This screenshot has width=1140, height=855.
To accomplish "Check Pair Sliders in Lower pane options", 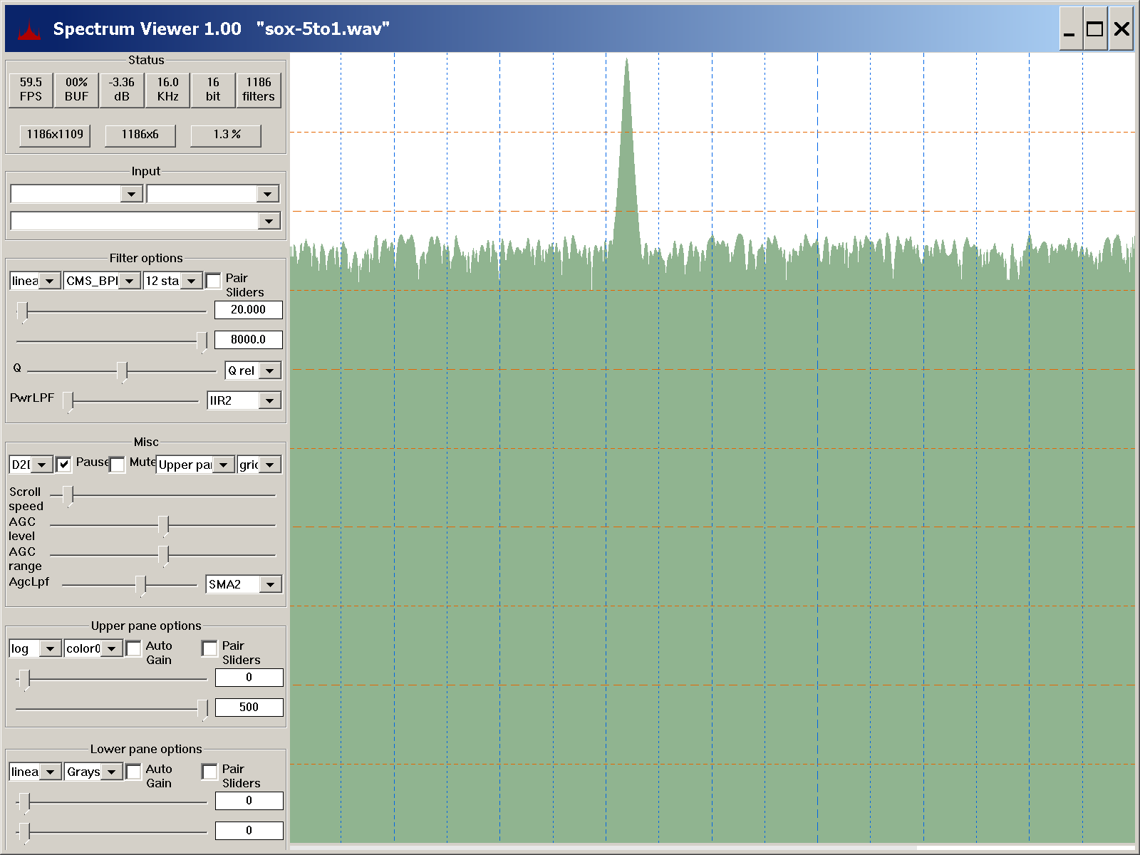I will (x=209, y=772).
